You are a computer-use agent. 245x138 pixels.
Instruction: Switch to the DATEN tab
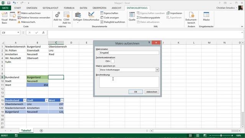point(83,8)
